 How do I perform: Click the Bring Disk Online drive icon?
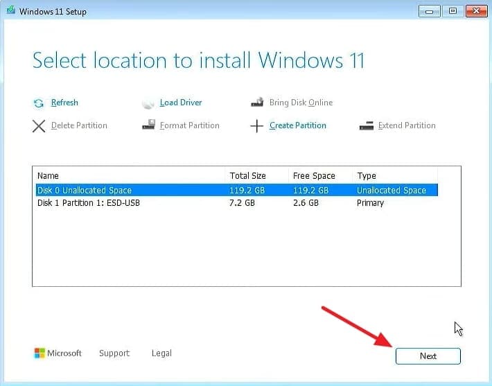(x=257, y=103)
